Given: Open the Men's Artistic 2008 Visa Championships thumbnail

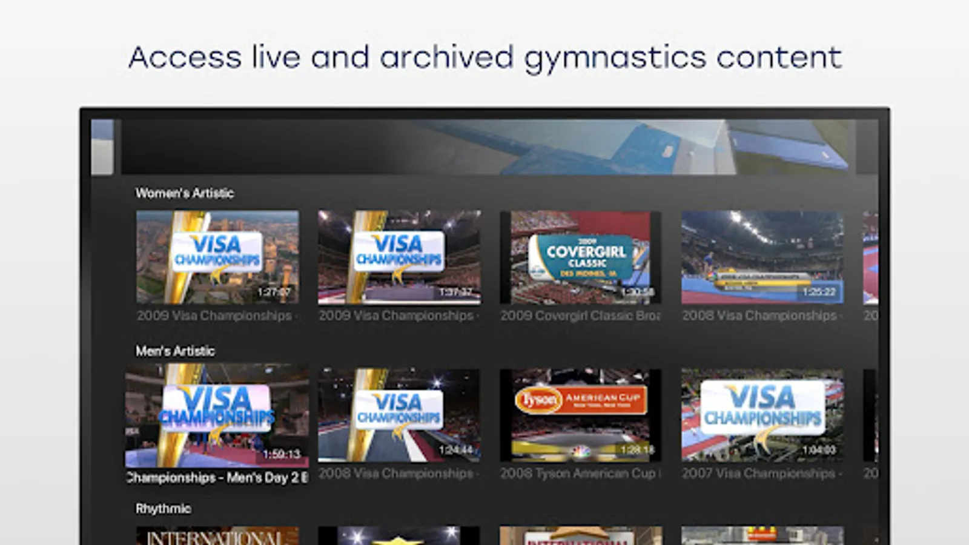Looking at the screenshot, I should click(399, 415).
